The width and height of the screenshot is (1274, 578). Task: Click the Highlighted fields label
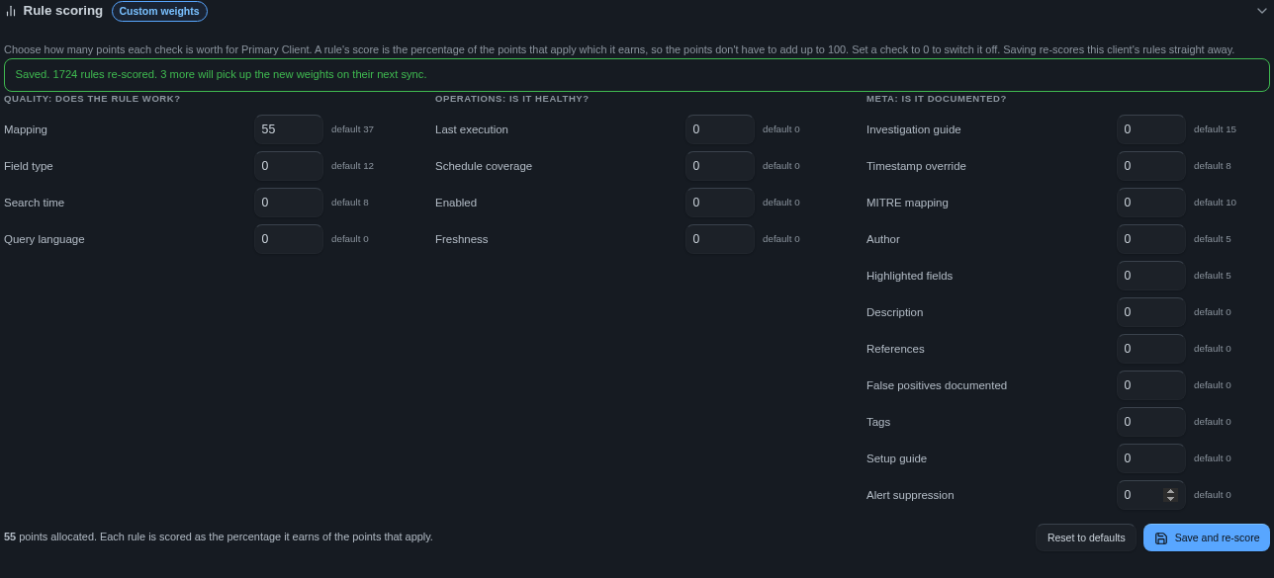click(909, 276)
